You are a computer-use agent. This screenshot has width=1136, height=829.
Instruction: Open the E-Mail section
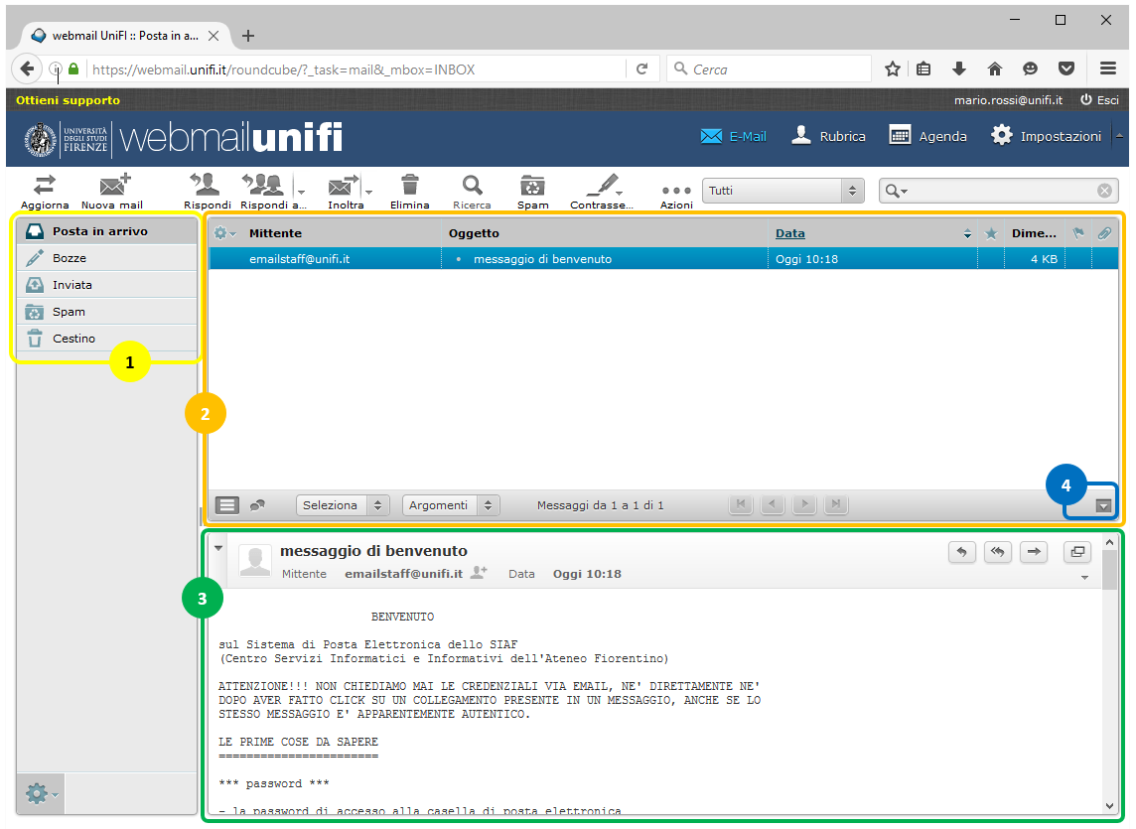point(733,136)
